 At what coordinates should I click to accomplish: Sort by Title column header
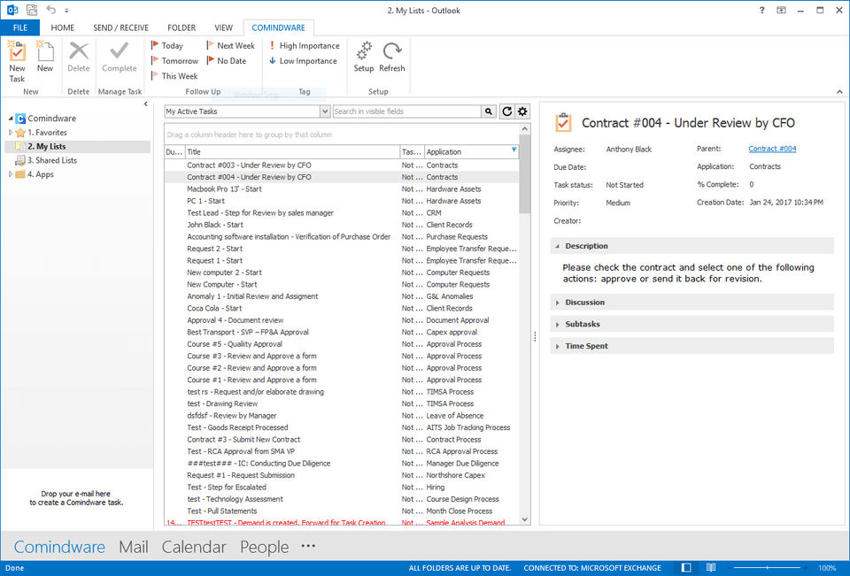(x=293, y=151)
